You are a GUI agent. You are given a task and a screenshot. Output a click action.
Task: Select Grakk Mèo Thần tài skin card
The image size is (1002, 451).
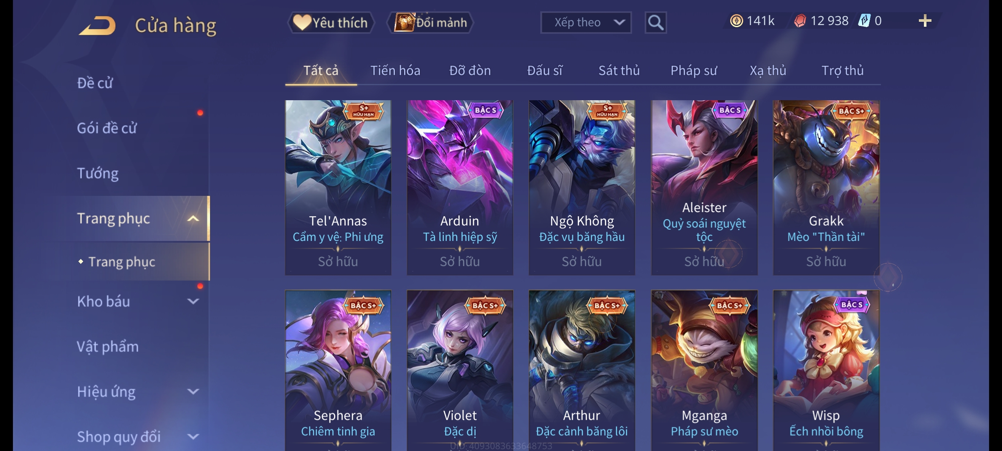(x=826, y=187)
